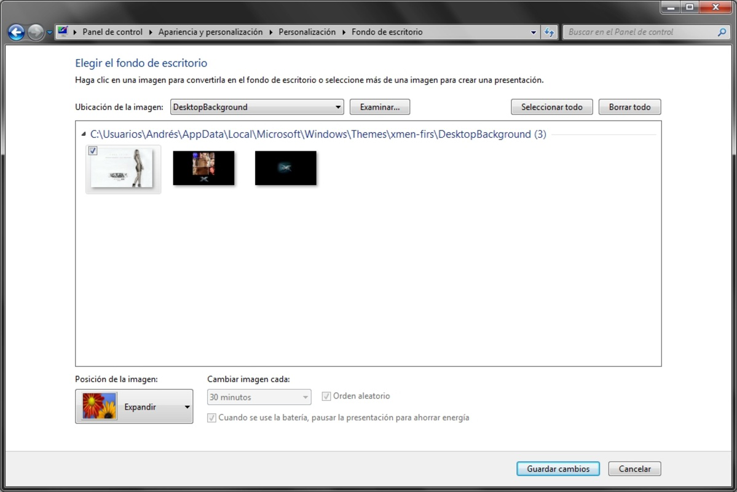
Task: Go to Personalización breadcrumb
Action: tap(307, 32)
